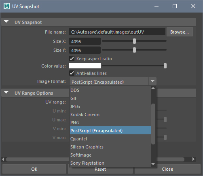Click the Size Y slider handle
This screenshot has width=203, height=176.
click(134, 50)
